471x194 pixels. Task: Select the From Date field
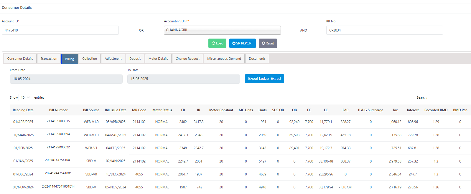click(66, 79)
